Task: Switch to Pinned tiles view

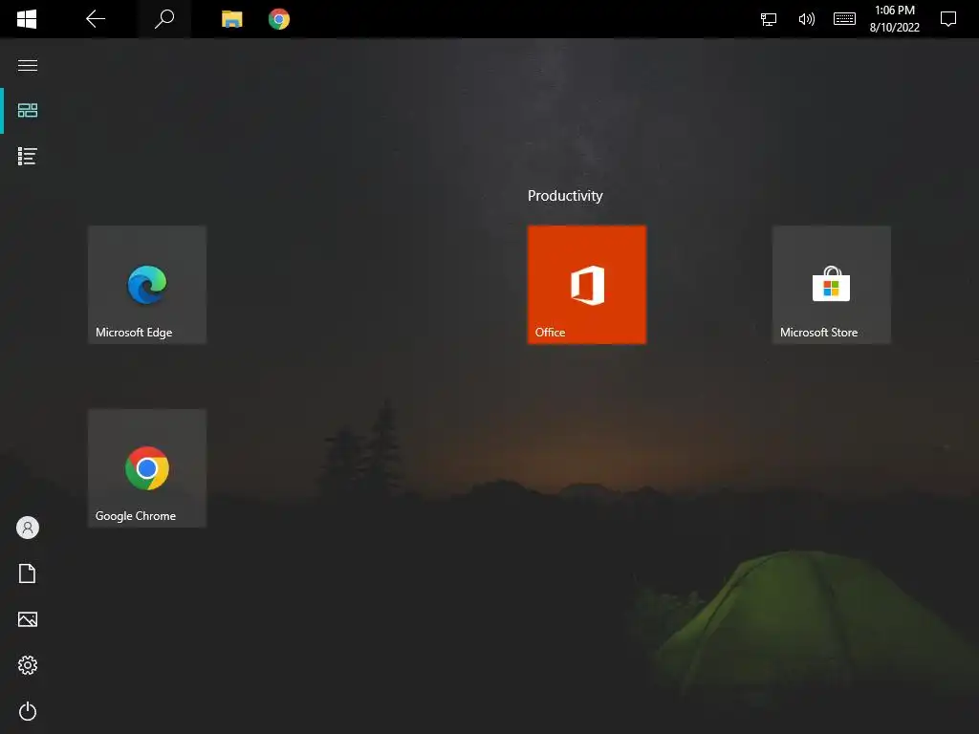Action: click(x=28, y=111)
